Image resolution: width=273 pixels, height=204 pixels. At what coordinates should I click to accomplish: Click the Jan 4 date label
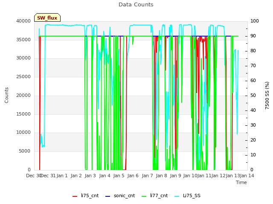(105, 176)
